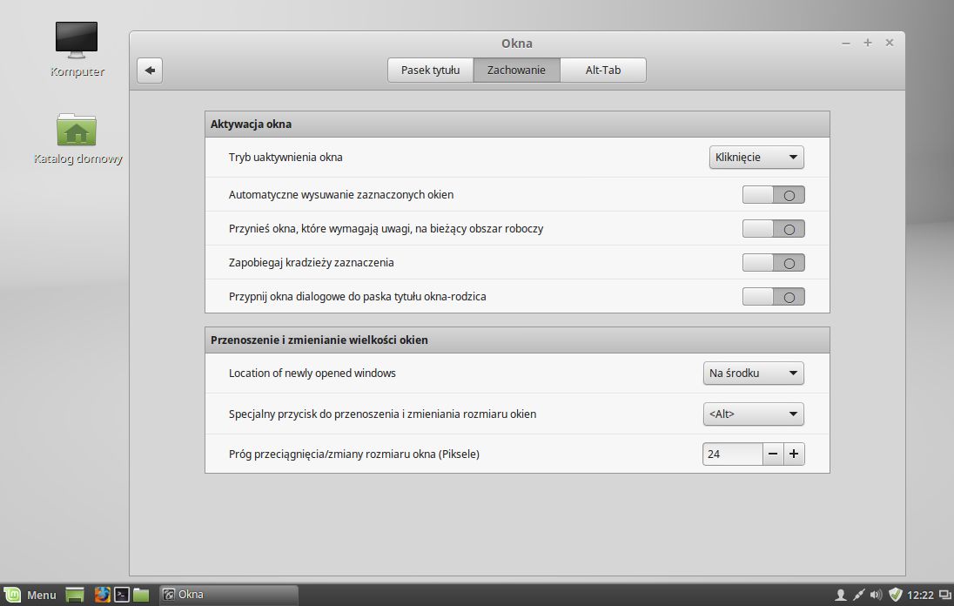
Task: Increase drag threshold with plus button
Action: click(x=794, y=454)
